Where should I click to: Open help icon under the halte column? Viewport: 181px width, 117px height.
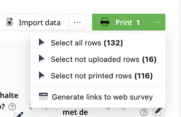pyautogui.click(x=12, y=107)
